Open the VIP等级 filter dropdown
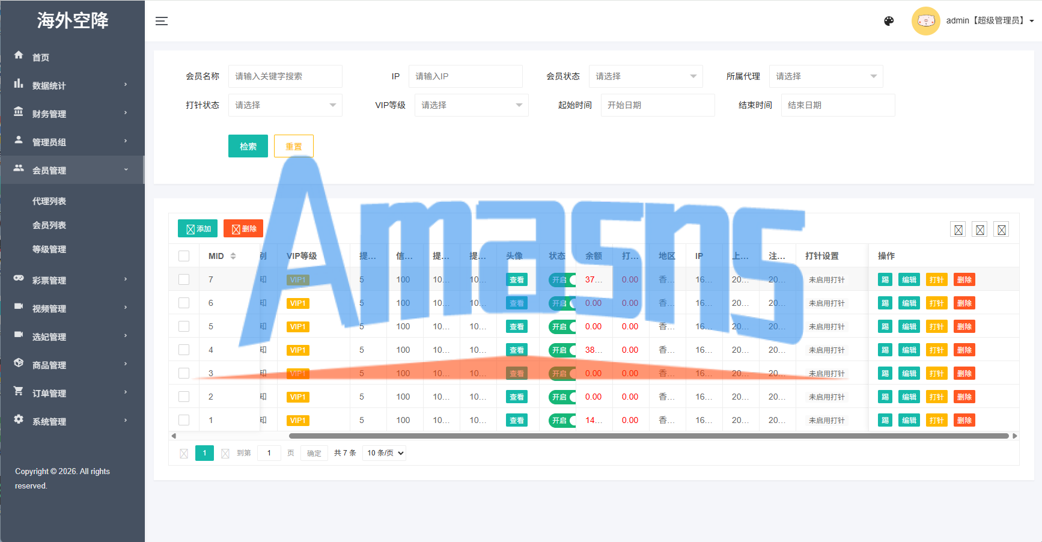The image size is (1042, 542). pyautogui.click(x=471, y=105)
